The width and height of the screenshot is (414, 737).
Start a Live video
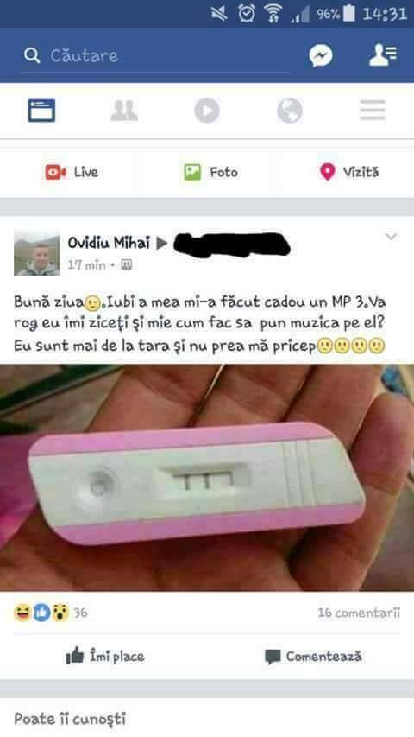pos(72,172)
